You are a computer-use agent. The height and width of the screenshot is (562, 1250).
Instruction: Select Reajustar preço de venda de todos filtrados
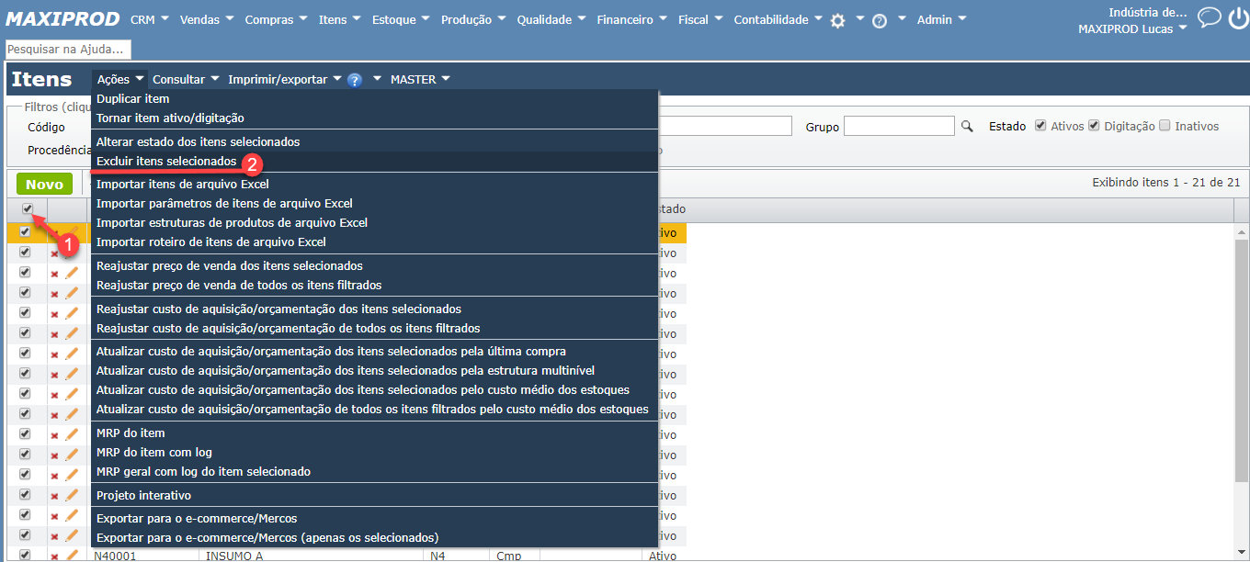click(x=375, y=286)
